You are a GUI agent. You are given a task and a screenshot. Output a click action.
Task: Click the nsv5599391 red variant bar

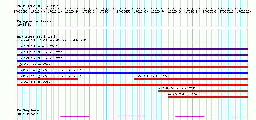click(x=191, y=79)
